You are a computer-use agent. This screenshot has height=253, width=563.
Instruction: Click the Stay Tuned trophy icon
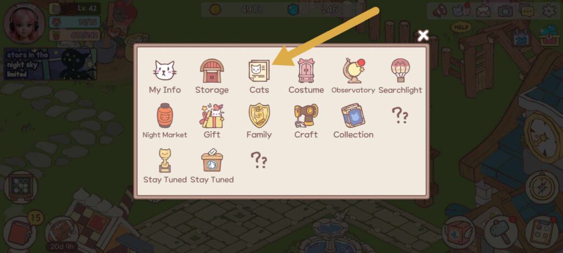click(x=165, y=160)
